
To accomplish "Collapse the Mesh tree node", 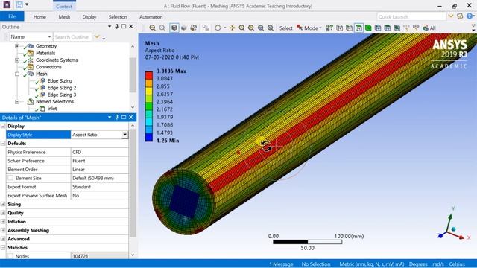I will [x=17, y=74].
